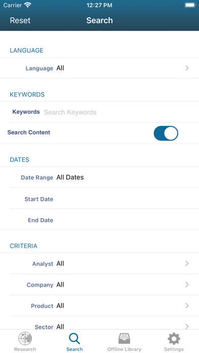Tap the Search title in header

(x=99, y=20)
